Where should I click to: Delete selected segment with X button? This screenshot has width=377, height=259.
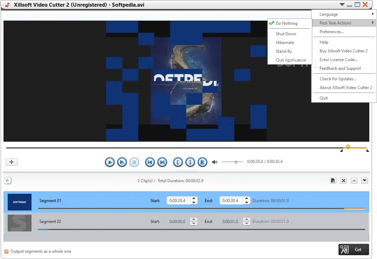point(343,181)
